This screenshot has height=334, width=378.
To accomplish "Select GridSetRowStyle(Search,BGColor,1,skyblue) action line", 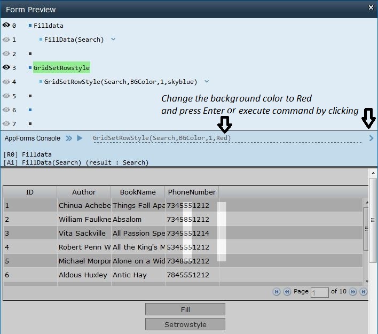I will pos(121,82).
